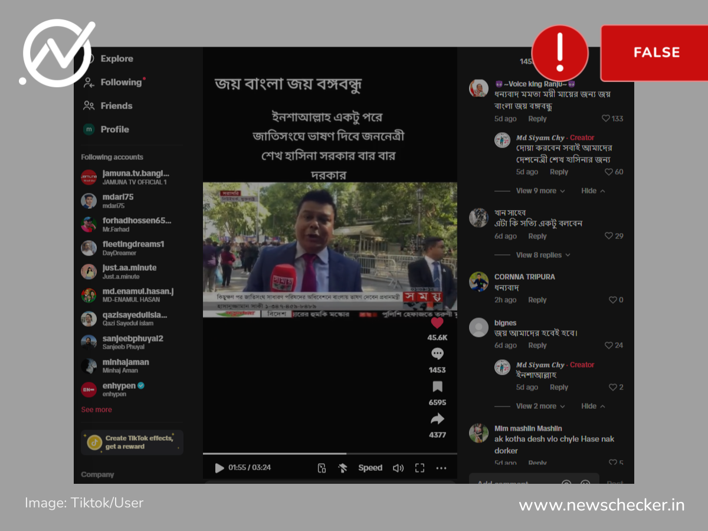Reply to Voice king Ranju's comment
The height and width of the screenshot is (531, 708).
click(537, 119)
